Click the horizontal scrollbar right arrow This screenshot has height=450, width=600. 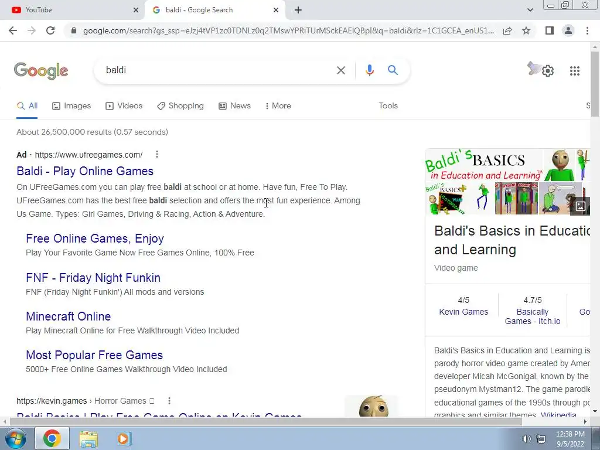coord(585,421)
